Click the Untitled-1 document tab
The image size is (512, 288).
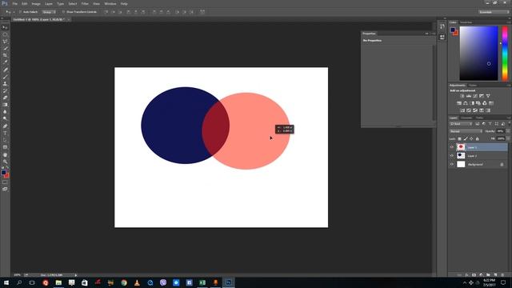point(39,19)
